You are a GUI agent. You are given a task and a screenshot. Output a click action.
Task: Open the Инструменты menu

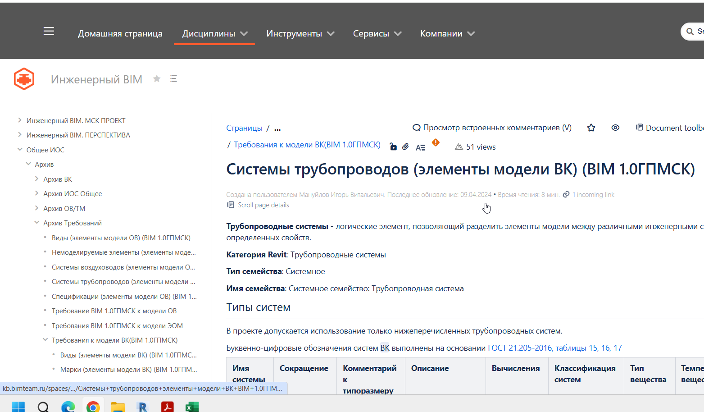click(x=300, y=33)
